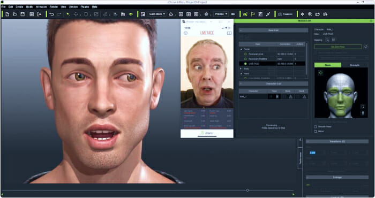Click the Mapping magnifier icon
The image size is (375, 198).
pyautogui.click(x=327, y=40)
